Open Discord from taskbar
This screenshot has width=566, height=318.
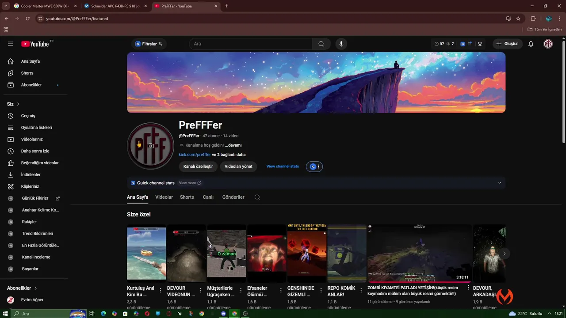click(x=224, y=314)
